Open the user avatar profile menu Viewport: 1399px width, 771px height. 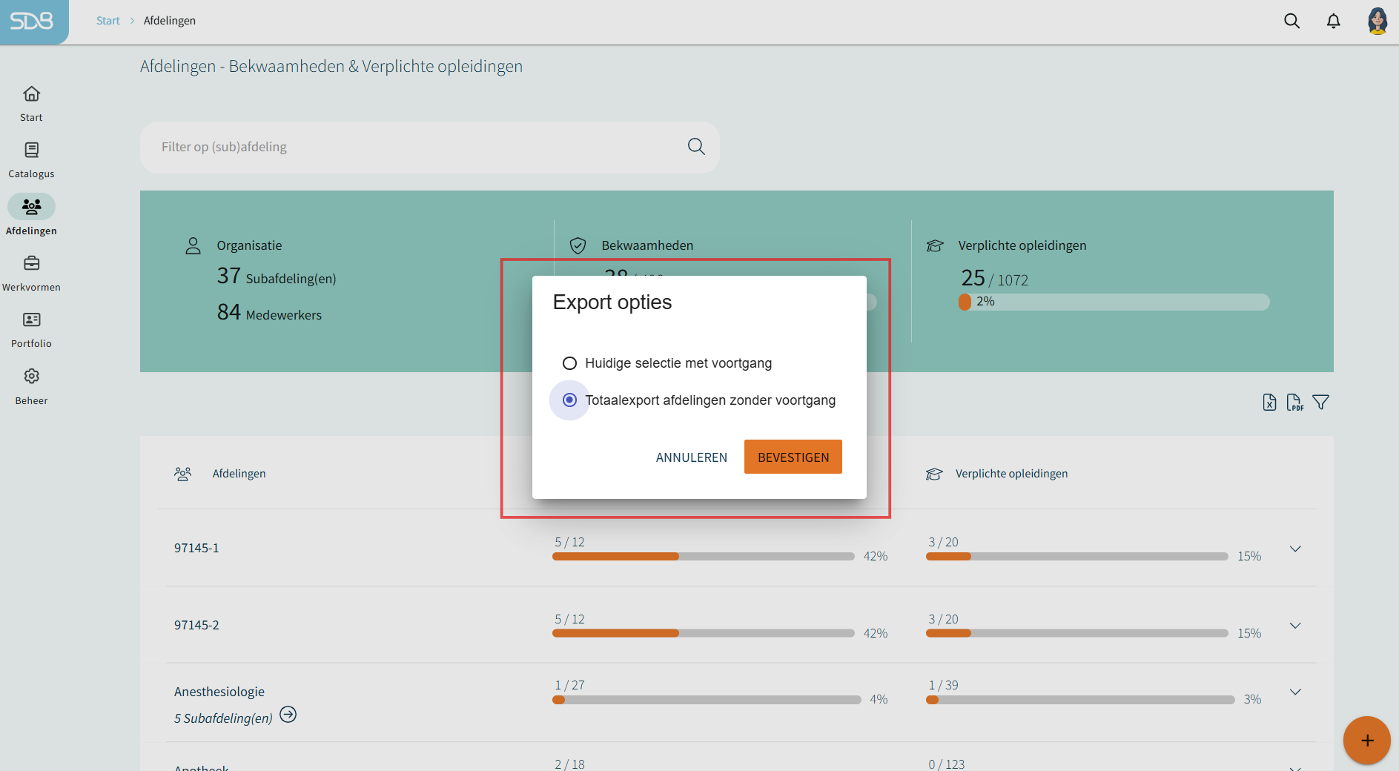(x=1377, y=21)
